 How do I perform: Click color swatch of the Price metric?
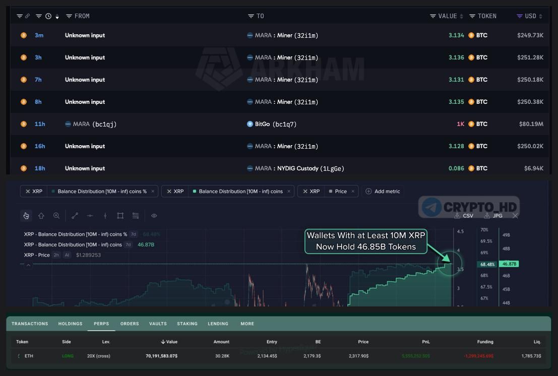[331, 192]
